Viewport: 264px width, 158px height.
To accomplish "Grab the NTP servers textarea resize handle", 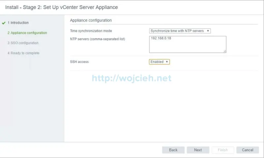I will [x=225, y=51].
